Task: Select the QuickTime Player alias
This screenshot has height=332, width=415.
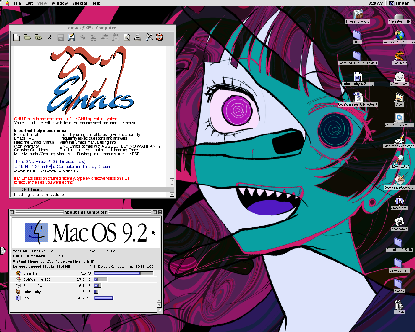Action: pos(399,118)
